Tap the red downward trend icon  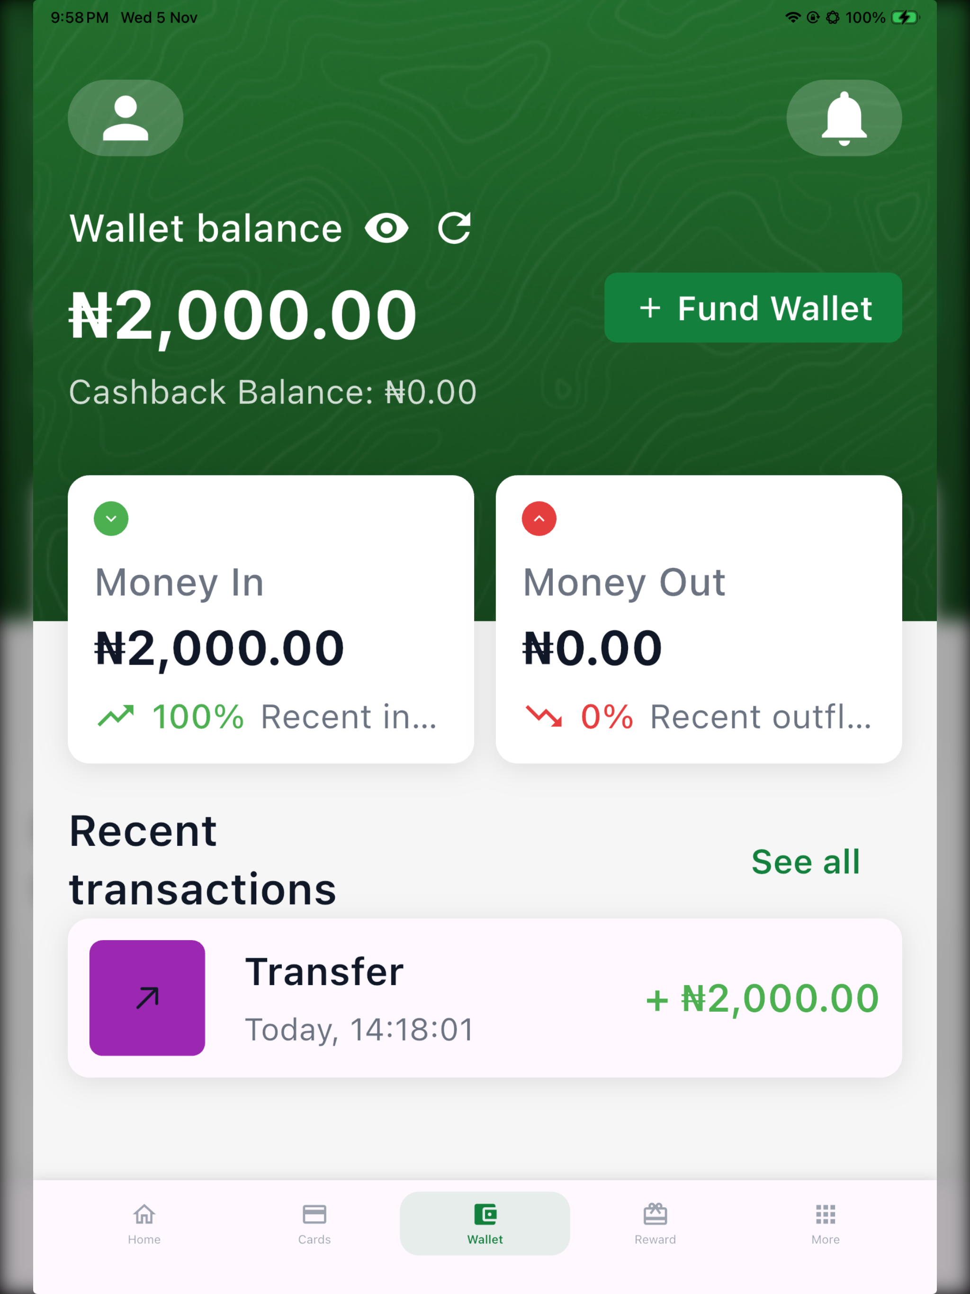point(544,716)
